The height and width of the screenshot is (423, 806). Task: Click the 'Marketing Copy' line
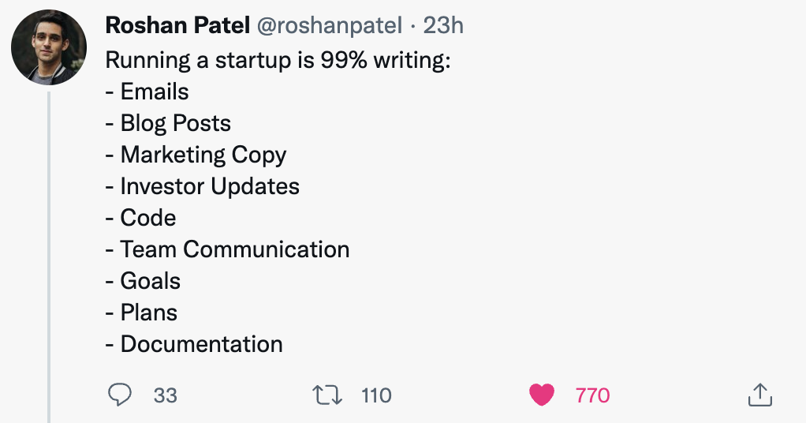coord(196,155)
